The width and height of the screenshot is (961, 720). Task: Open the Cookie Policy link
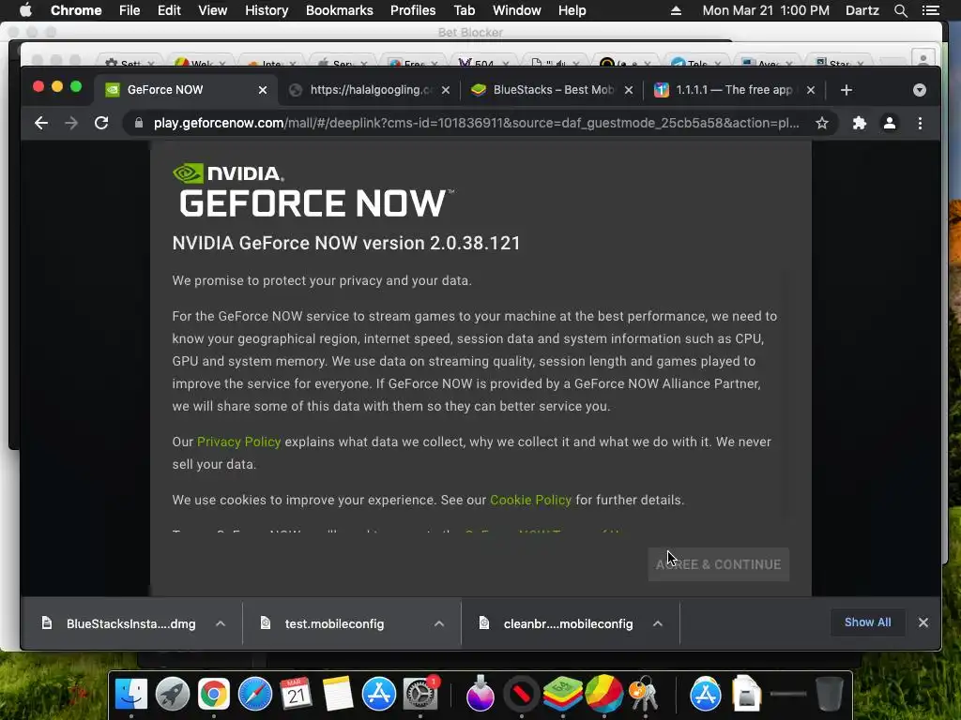pyautogui.click(x=531, y=501)
